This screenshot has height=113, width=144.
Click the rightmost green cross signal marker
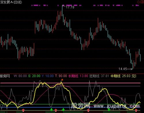tap(109, 110)
